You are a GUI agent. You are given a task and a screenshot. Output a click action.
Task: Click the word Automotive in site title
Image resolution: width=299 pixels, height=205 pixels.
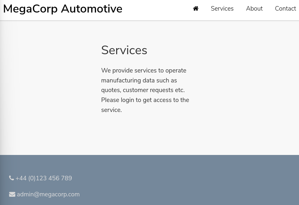tap(92, 9)
